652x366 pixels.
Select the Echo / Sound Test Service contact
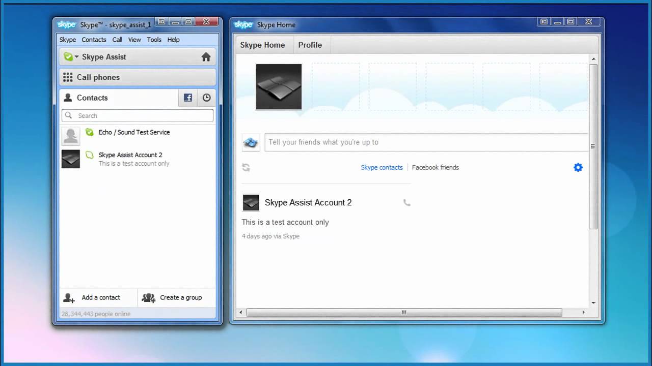pyautogui.click(x=134, y=133)
